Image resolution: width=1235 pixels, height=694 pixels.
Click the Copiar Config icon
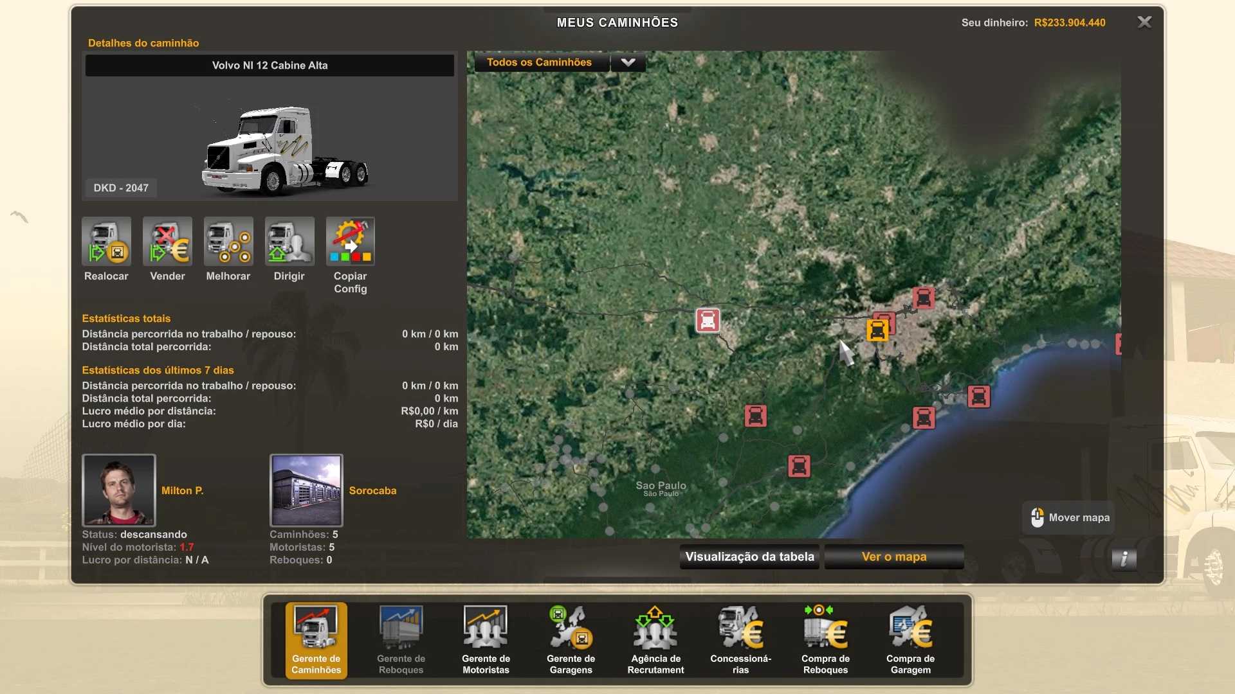[x=350, y=242]
